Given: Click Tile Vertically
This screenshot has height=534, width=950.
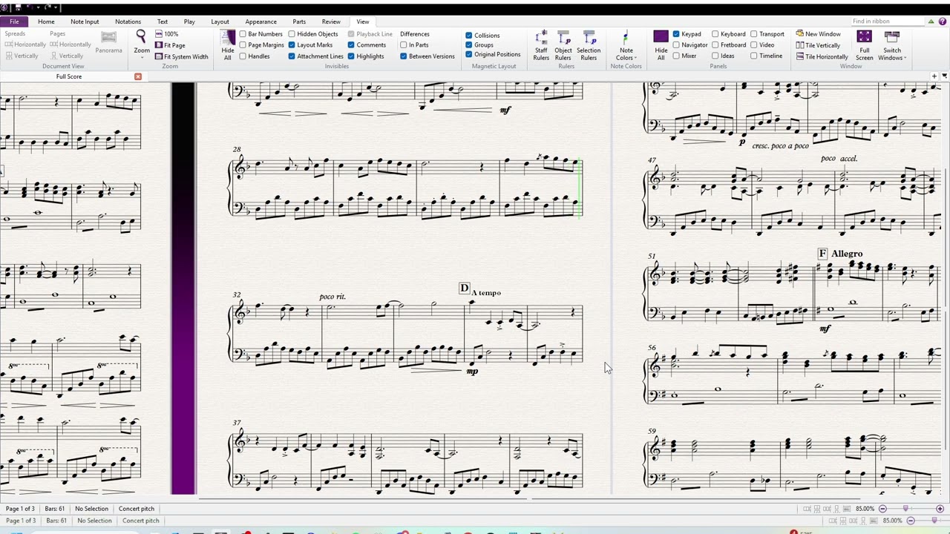Looking at the screenshot, I should coord(818,45).
